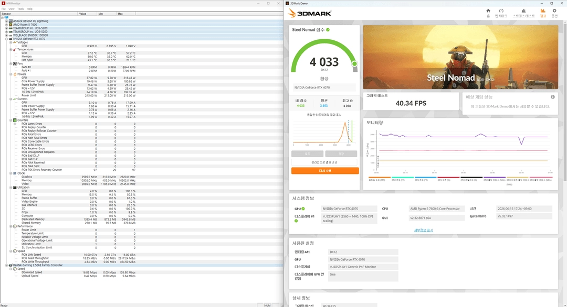This screenshot has width=567, height=307.
Task: Click the Performance icon in tree
Action: (15, 226)
